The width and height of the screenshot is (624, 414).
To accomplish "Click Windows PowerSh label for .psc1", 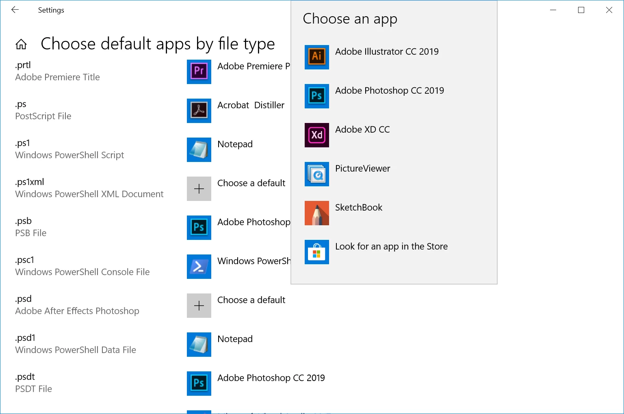I will 254,261.
